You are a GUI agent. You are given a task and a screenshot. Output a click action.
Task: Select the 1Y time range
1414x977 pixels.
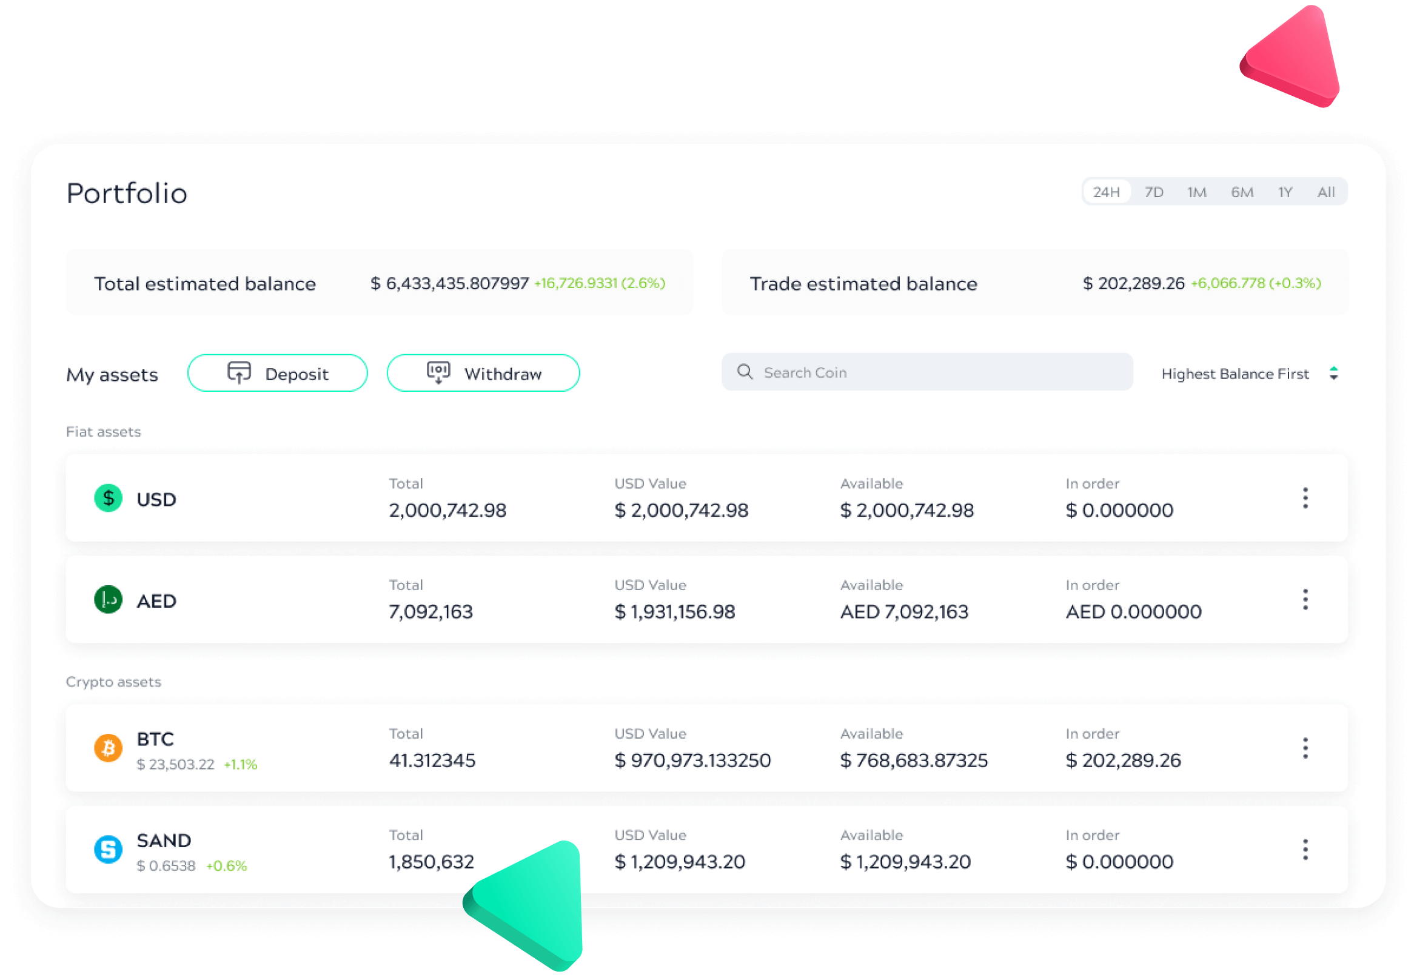pyautogui.click(x=1285, y=192)
